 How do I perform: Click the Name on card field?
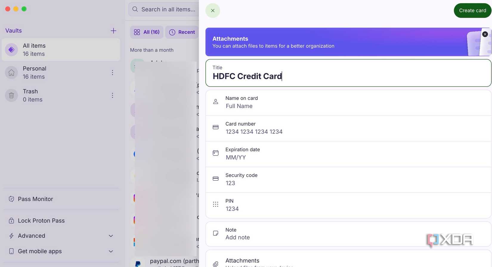pyautogui.click(x=348, y=103)
